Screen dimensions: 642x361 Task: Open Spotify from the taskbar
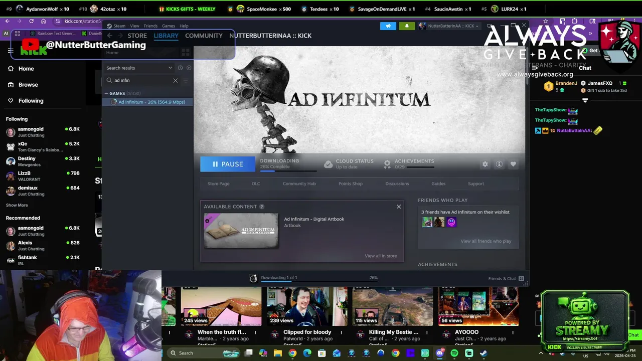[x=454, y=353]
